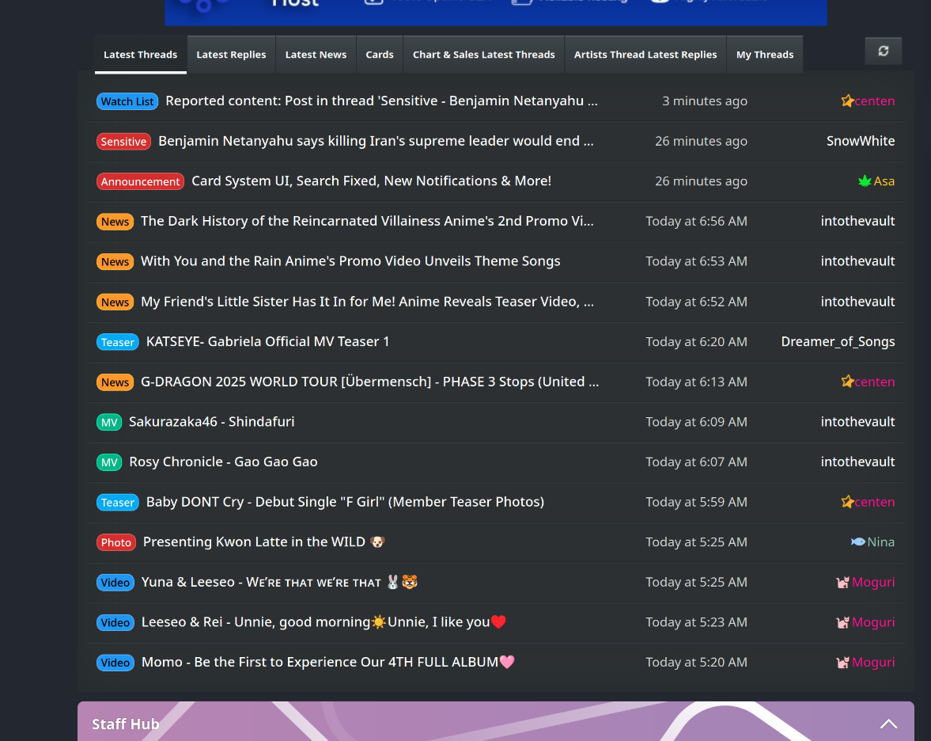Click News tag on Dark History thread
This screenshot has height=741, width=931.
point(115,222)
